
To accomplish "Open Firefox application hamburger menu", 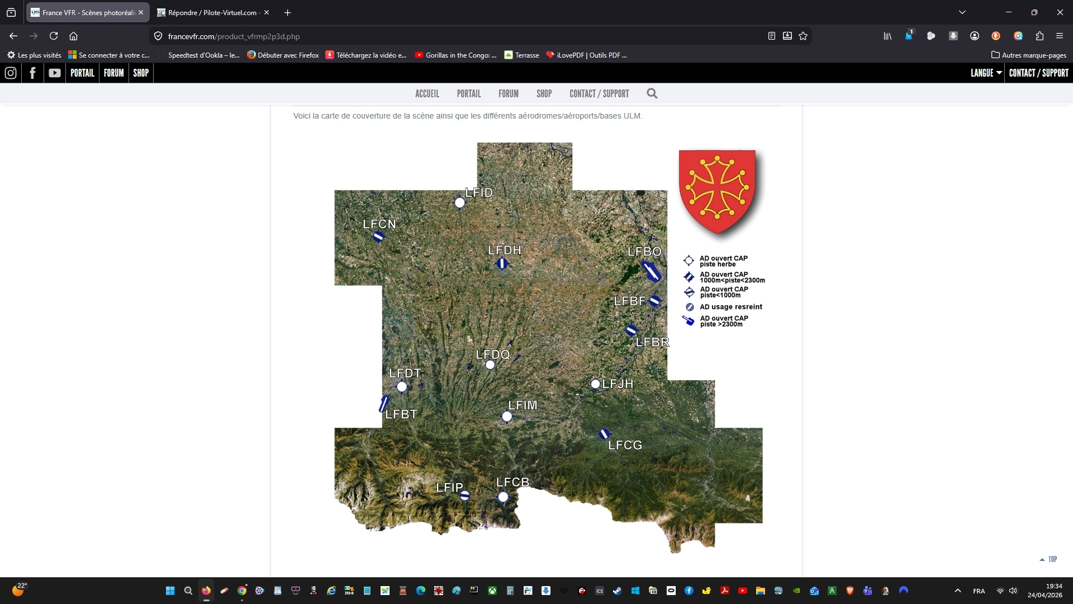I will click(1060, 36).
